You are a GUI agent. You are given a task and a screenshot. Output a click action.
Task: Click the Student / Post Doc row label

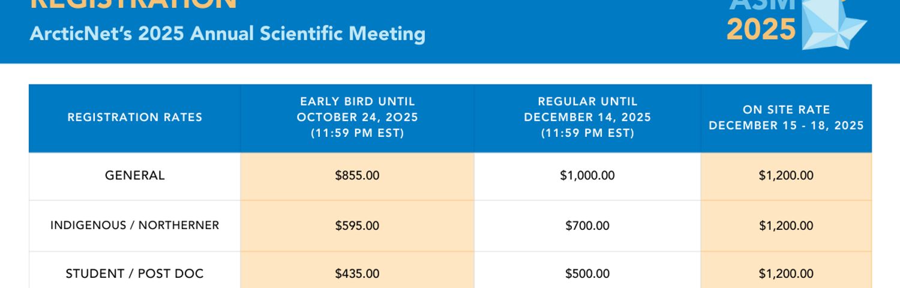coord(134,274)
